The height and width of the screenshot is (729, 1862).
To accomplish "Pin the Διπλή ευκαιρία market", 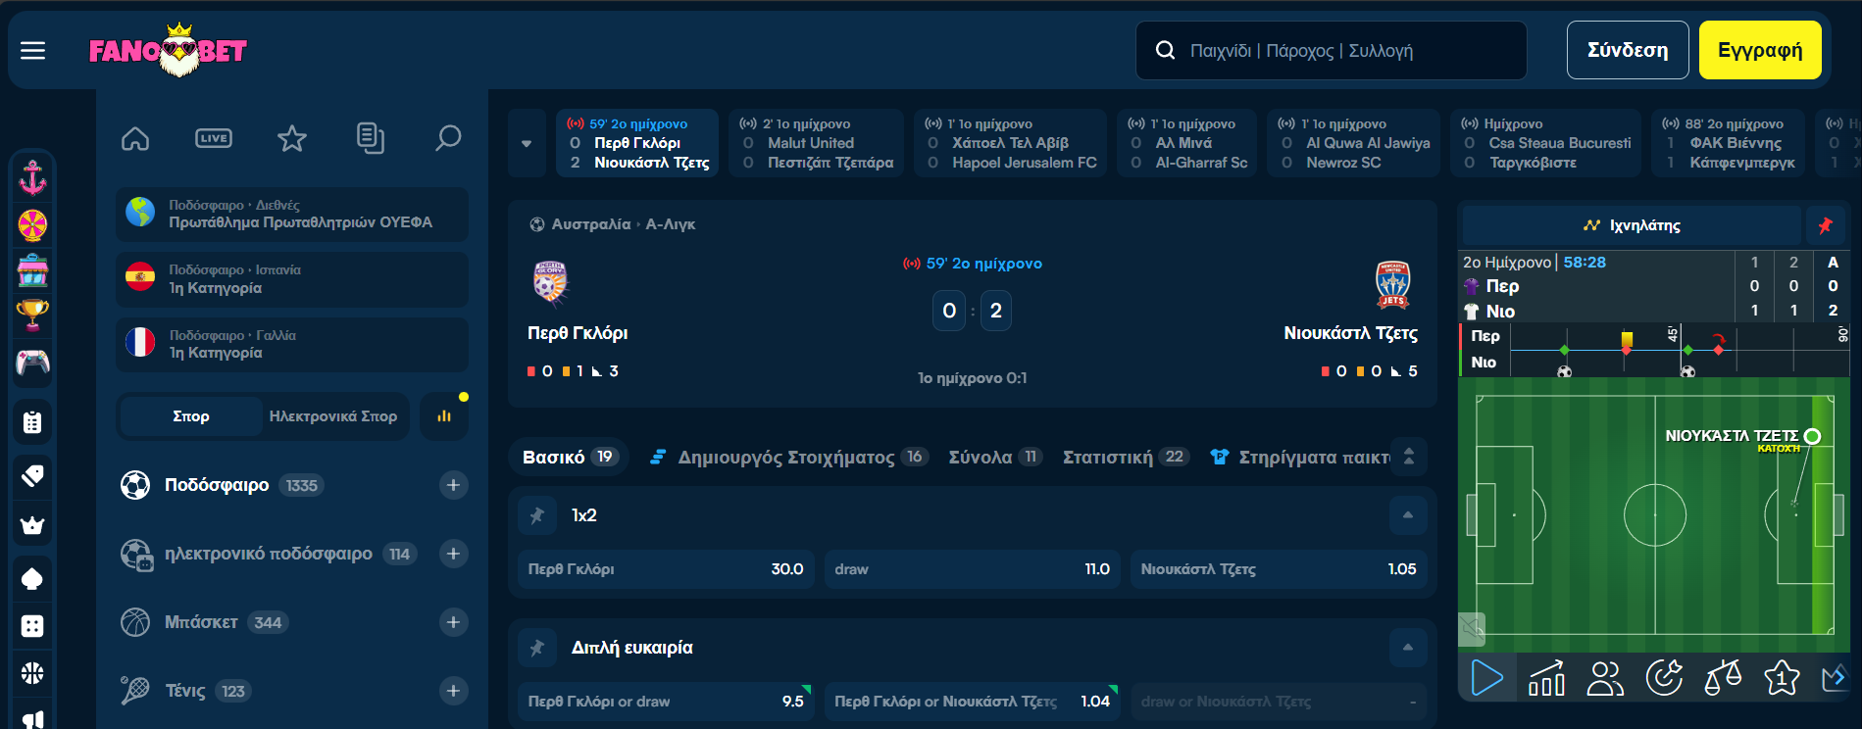I will [x=537, y=648].
